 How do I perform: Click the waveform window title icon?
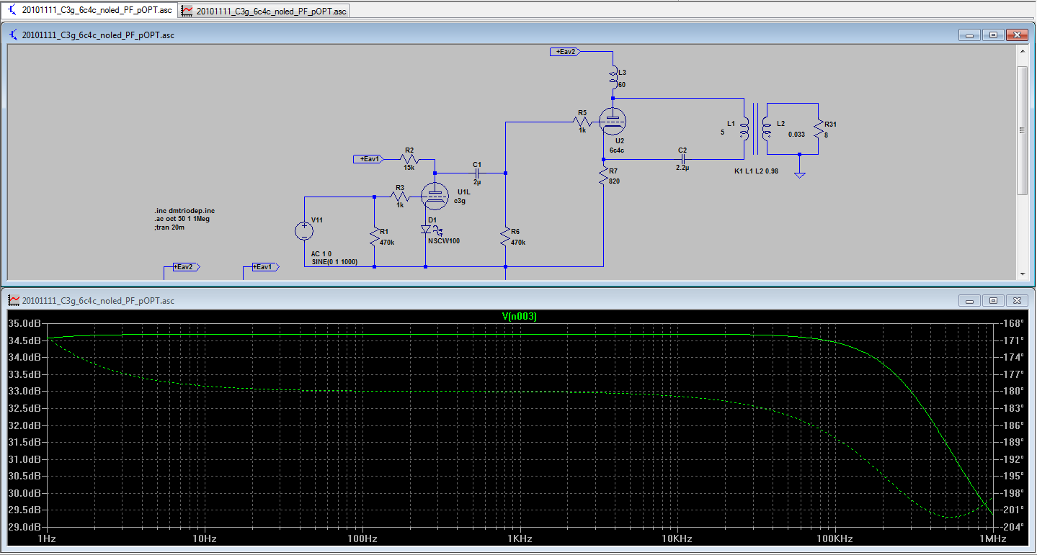pos(13,299)
